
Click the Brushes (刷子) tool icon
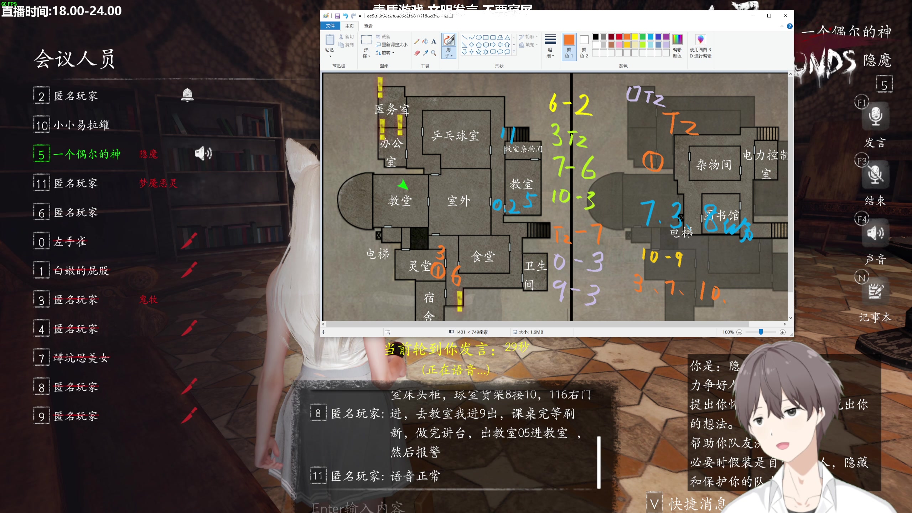449,40
